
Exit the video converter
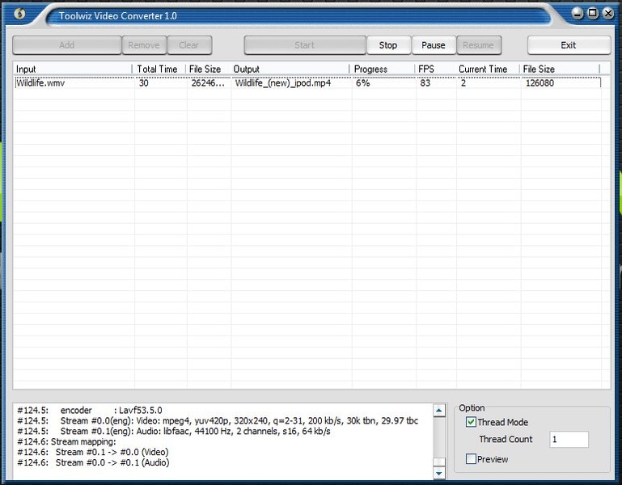(569, 45)
